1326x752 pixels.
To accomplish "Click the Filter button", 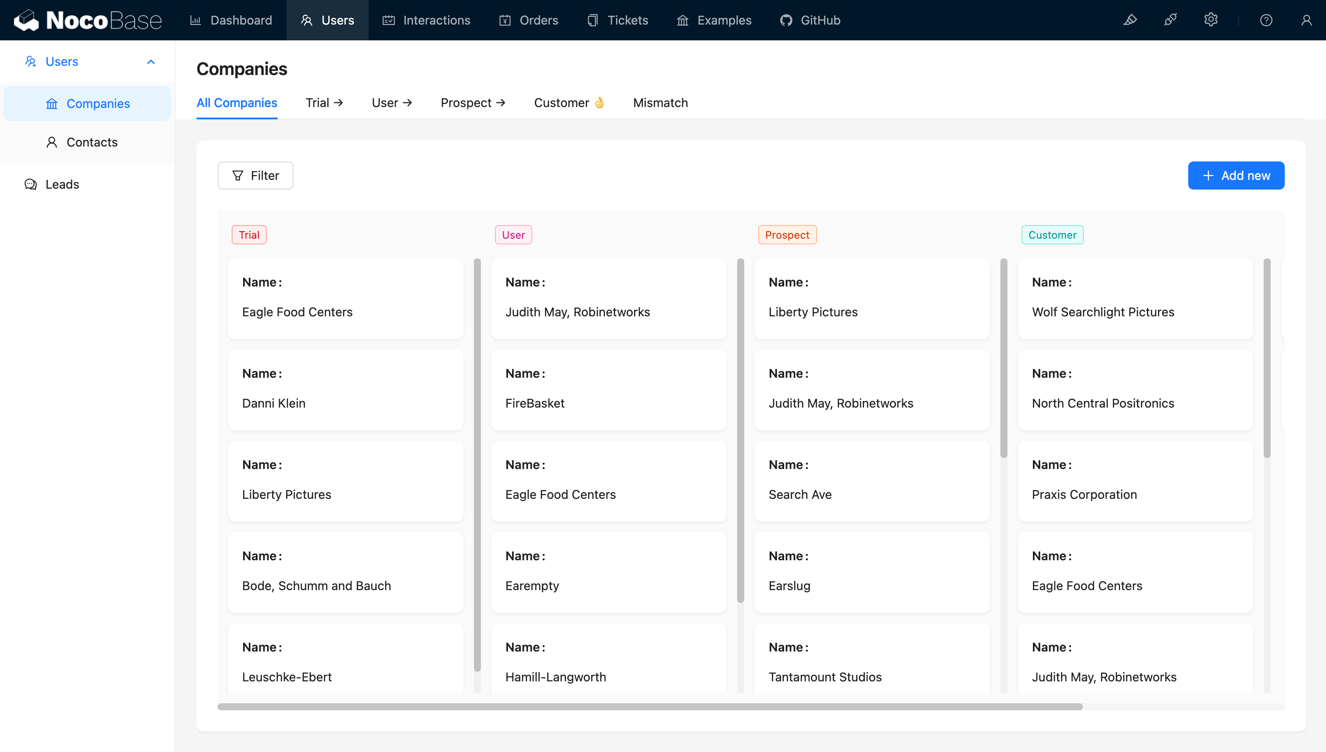I will tap(255, 175).
